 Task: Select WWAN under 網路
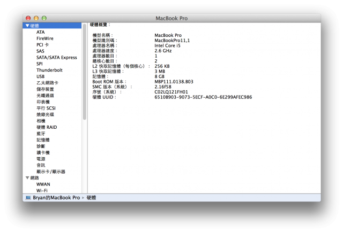(43, 184)
